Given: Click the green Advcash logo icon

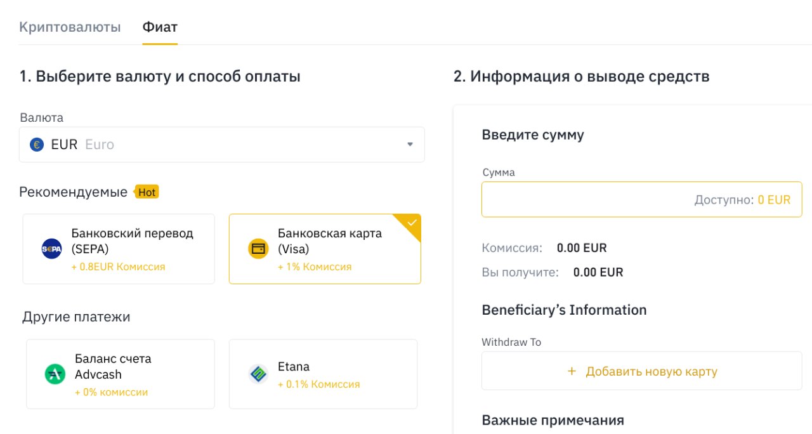Looking at the screenshot, I should click(x=55, y=374).
